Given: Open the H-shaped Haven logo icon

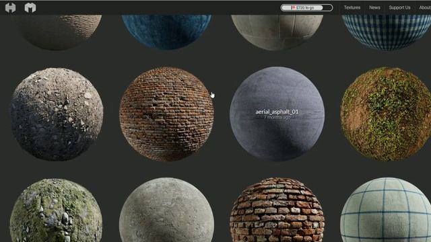Looking at the screenshot, I should [x=10, y=7].
